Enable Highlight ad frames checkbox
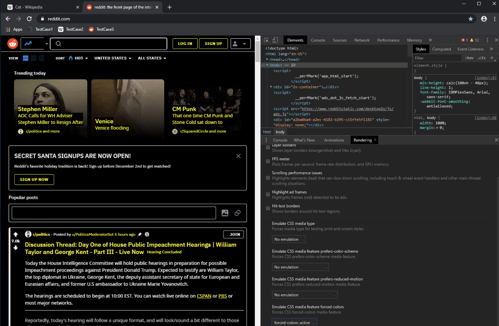The image size is (499, 326). point(268,194)
